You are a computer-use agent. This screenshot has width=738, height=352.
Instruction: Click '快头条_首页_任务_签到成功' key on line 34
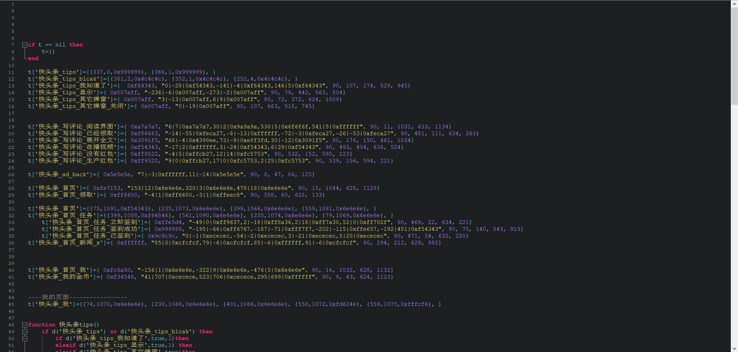[95, 229]
